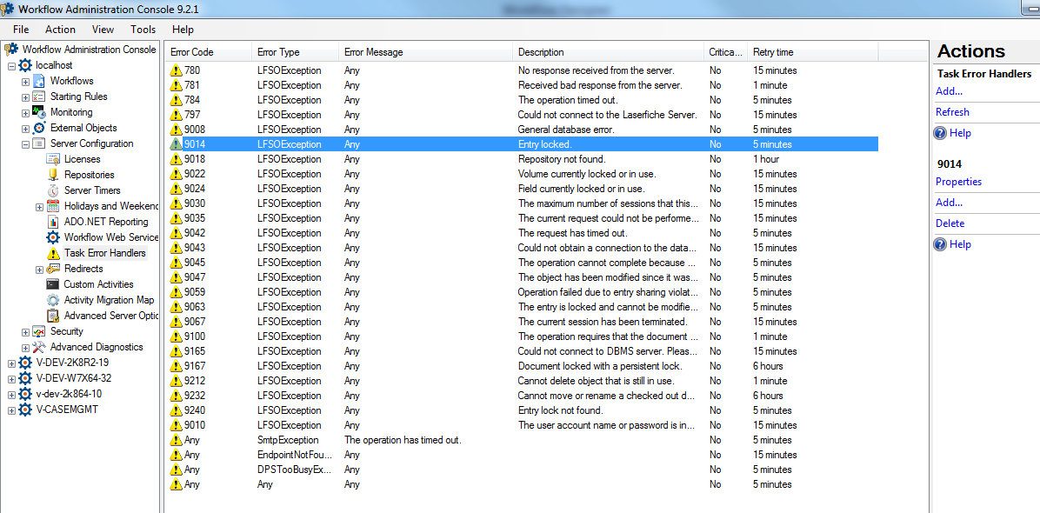Click the Starting Rules icon
This screenshot has width=1040, height=513.
pos(39,97)
